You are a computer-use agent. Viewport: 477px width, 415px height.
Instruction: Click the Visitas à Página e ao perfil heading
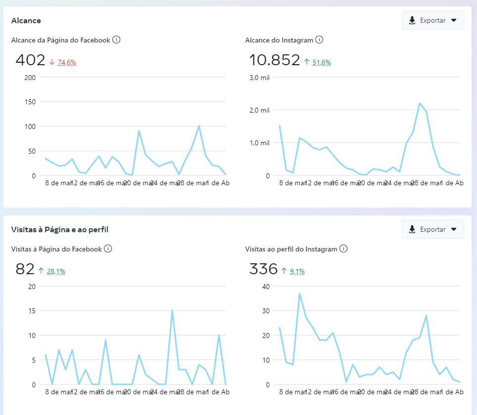point(60,229)
